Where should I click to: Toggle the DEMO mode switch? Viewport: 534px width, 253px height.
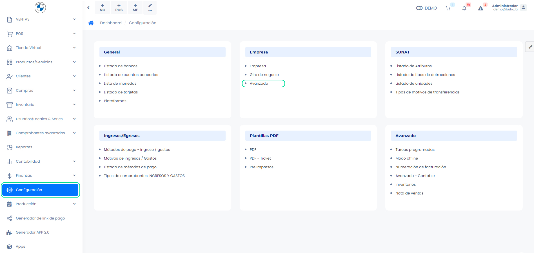(419, 8)
